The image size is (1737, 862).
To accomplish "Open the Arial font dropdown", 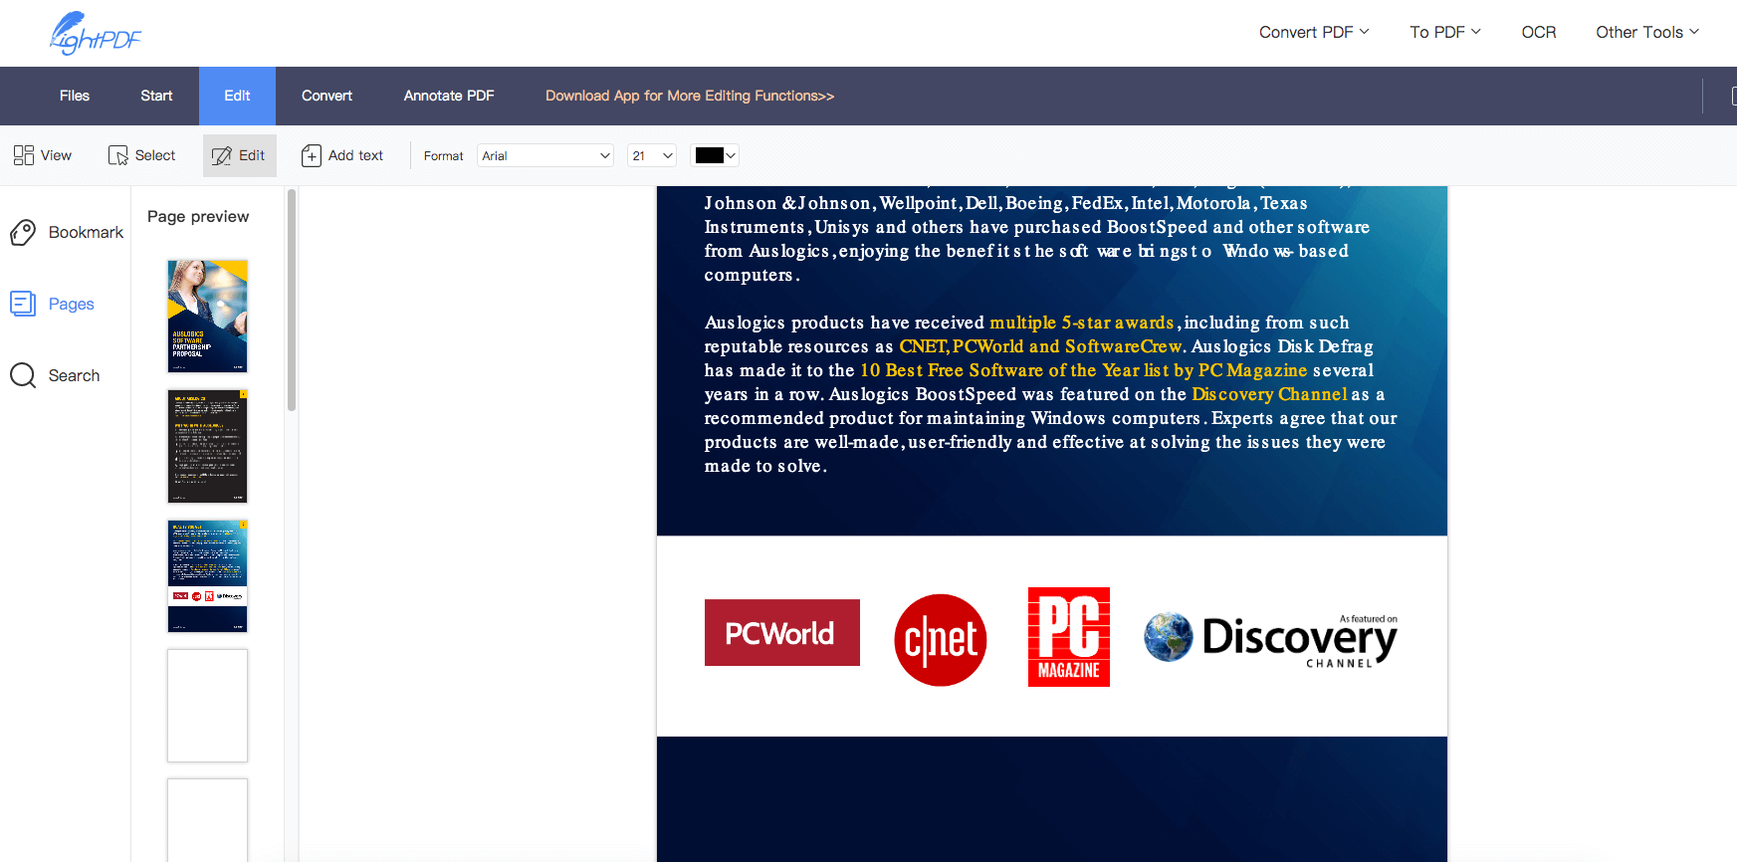I will (545, 155).
